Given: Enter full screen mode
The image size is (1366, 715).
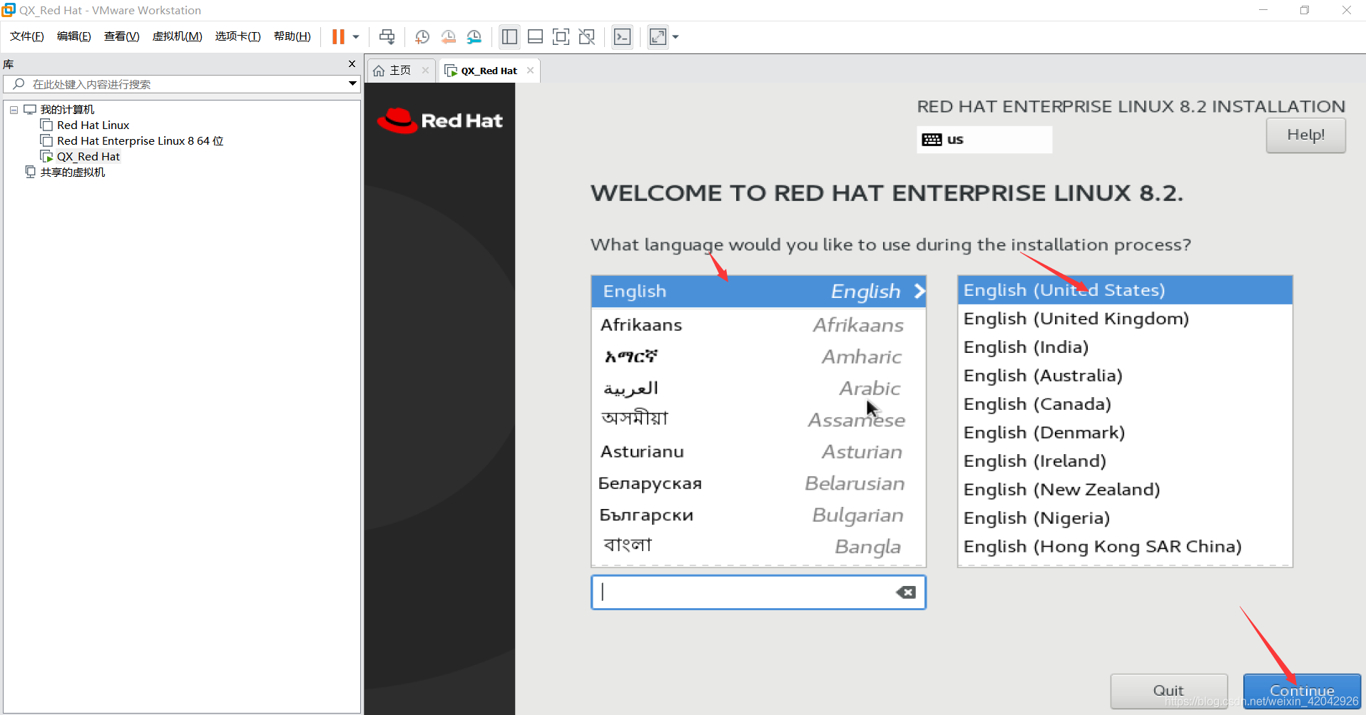Looking at the screenshot, I should (x=561, y=37).
